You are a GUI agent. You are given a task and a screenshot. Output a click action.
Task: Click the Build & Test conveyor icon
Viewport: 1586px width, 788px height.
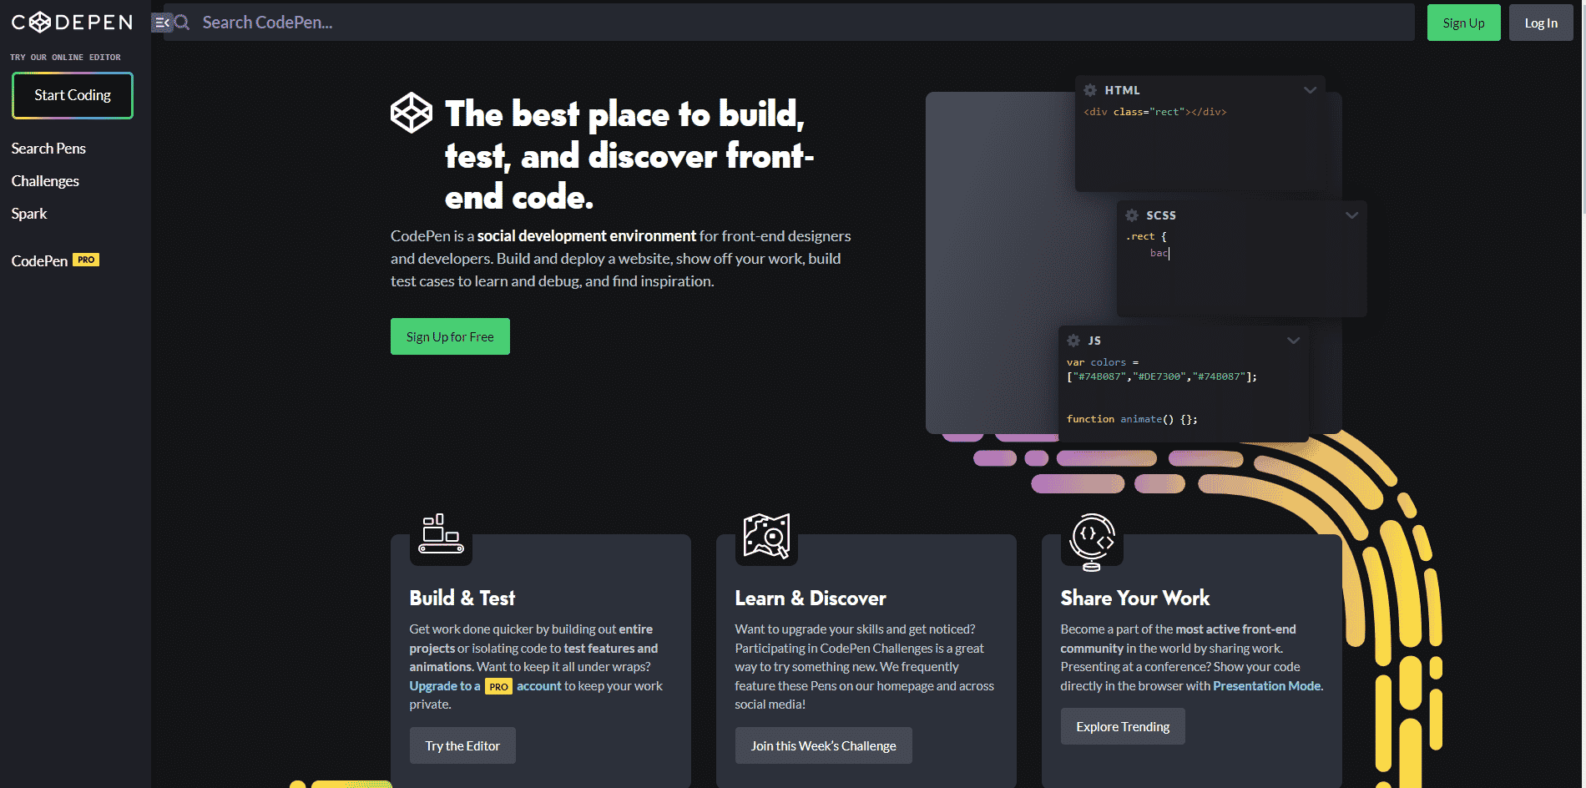[441, 534]
